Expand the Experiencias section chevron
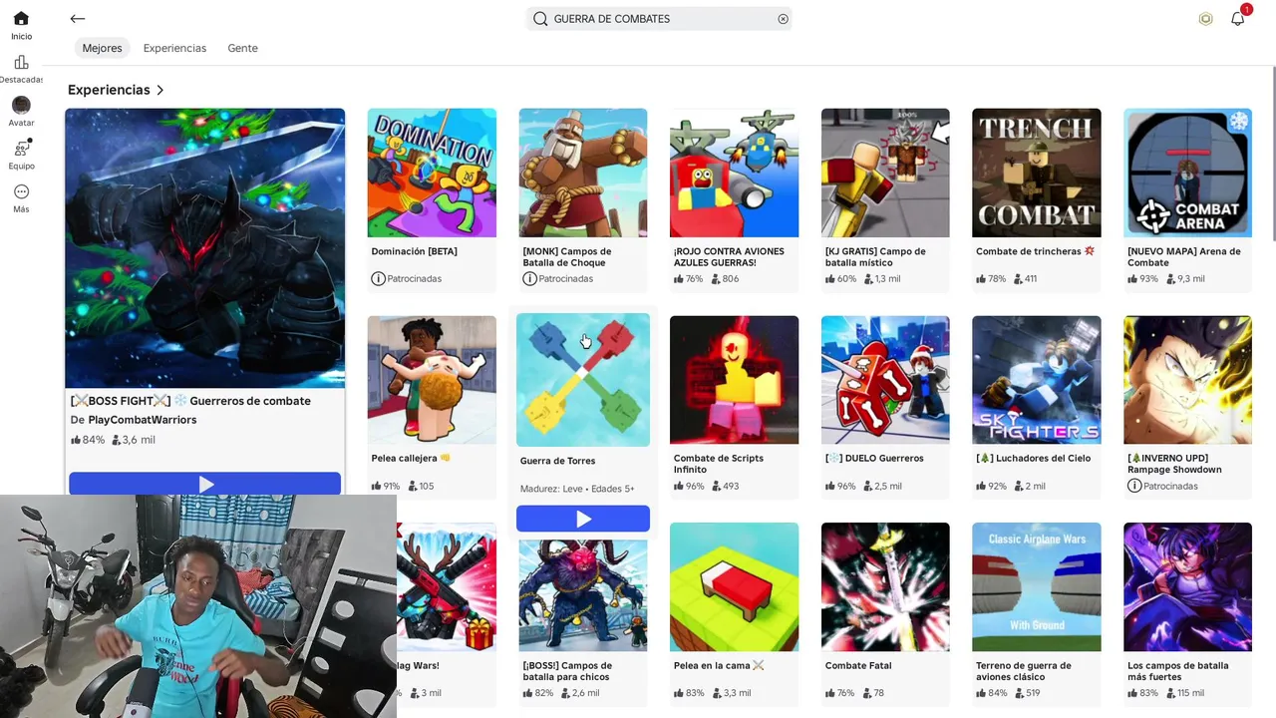The width and height of the screenshot is (1276, 718). pos(159,90)
